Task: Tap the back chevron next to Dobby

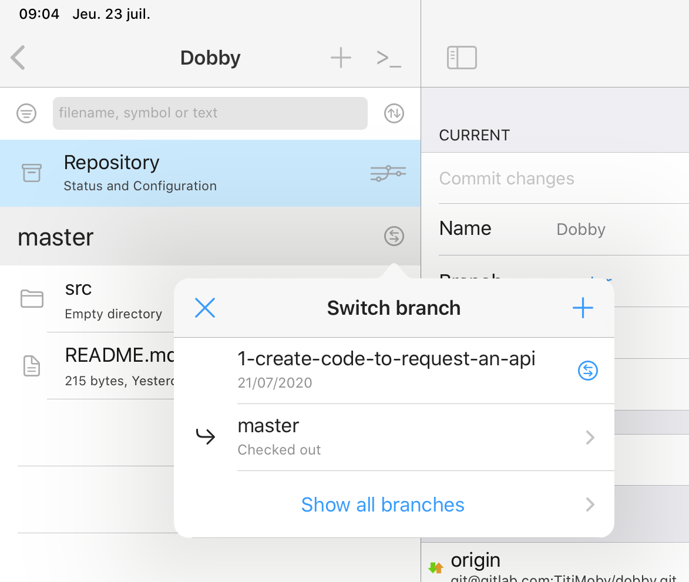Action: coord(18,58)
